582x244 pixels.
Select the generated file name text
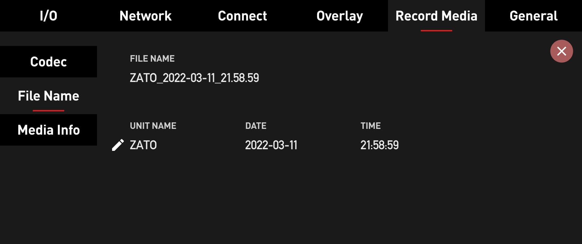(194, 78)
